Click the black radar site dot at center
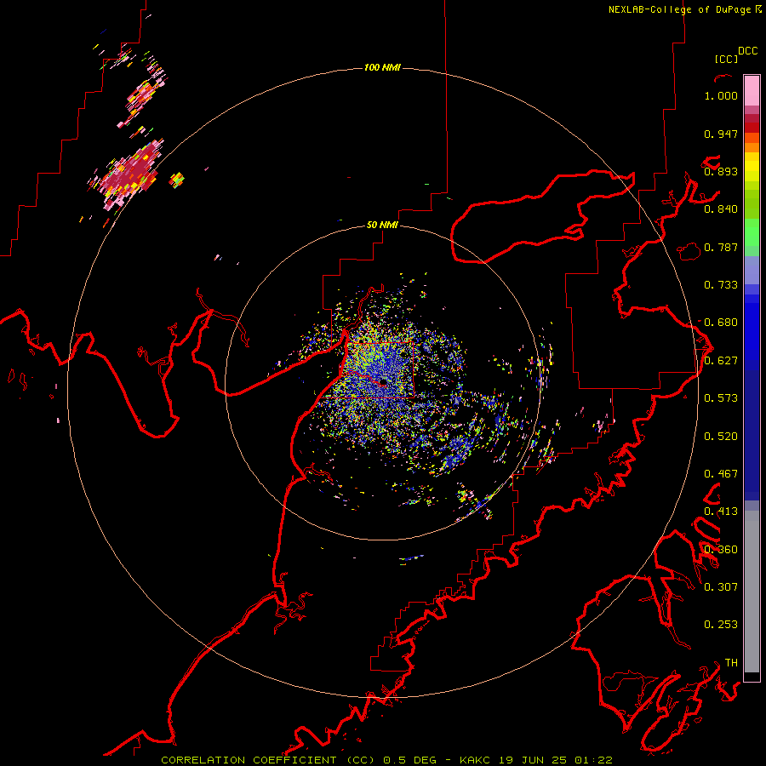Screen dimensions: 766x766 click(383, 382)
